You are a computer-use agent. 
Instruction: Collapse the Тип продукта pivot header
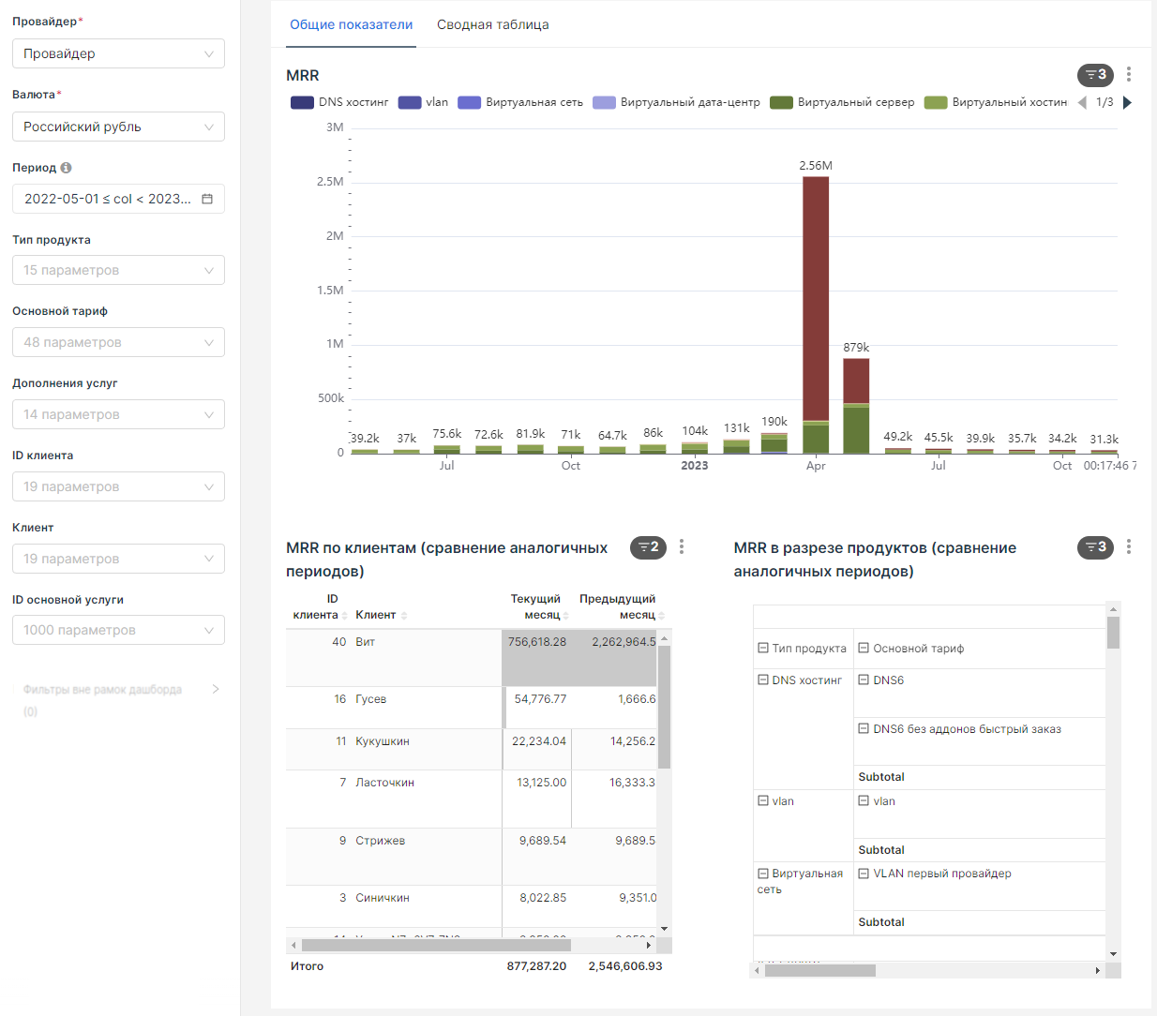coord(763,649)
